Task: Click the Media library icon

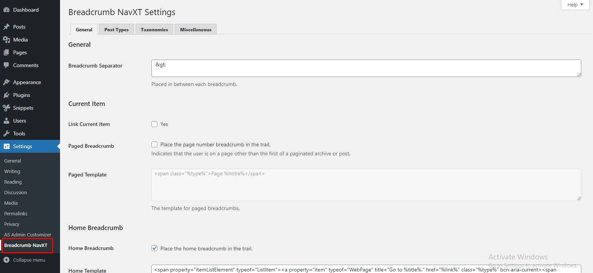Action: [6, 40]
